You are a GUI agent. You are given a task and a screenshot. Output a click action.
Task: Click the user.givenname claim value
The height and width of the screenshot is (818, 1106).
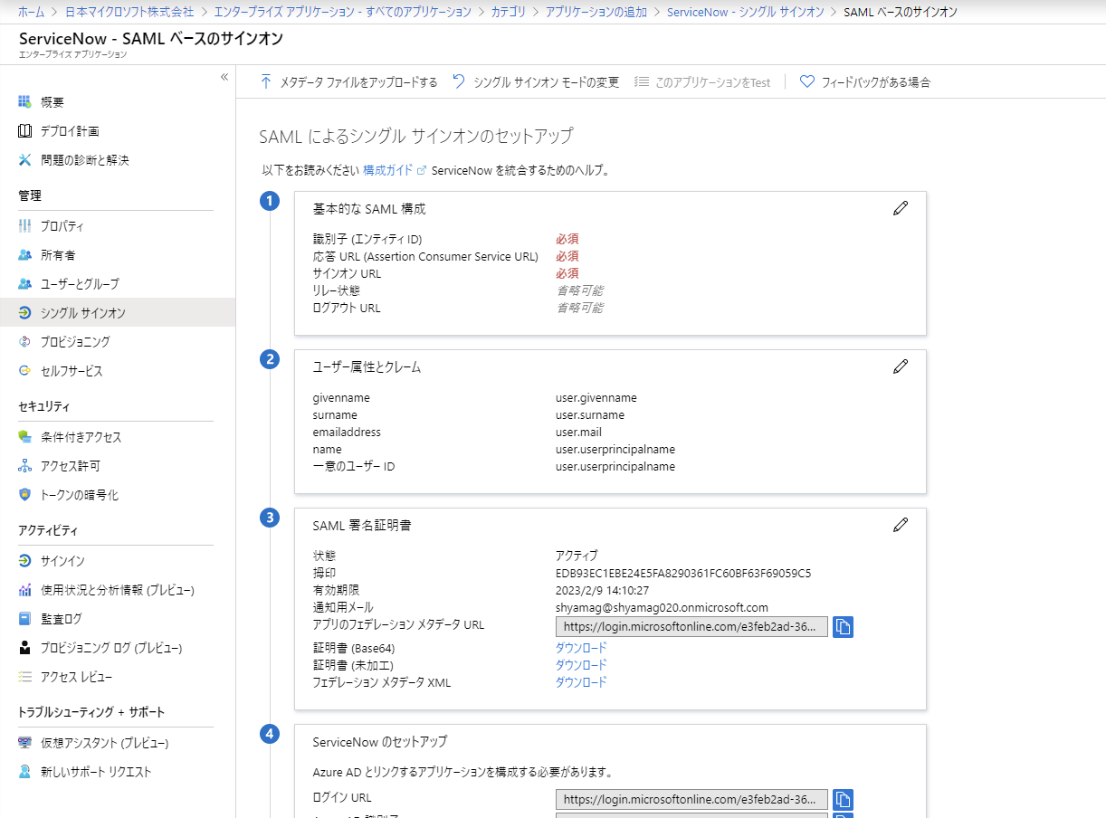(596, 398)
